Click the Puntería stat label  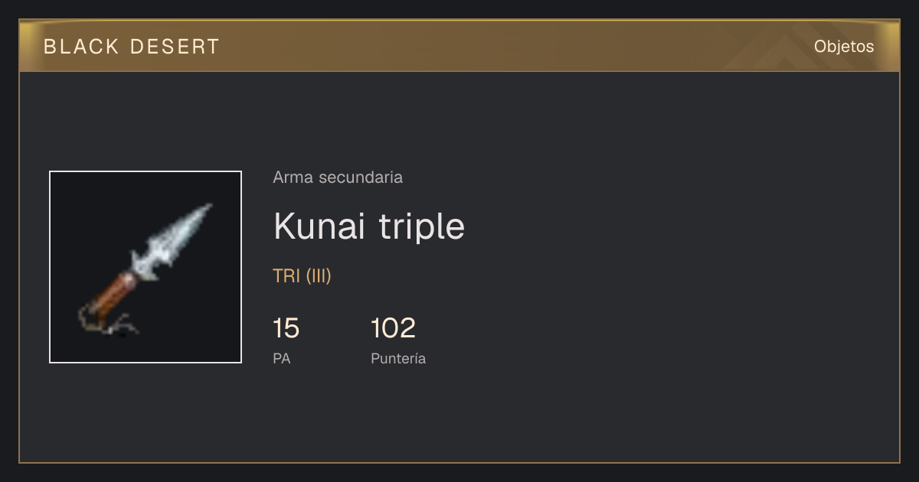tap(398, 358)
